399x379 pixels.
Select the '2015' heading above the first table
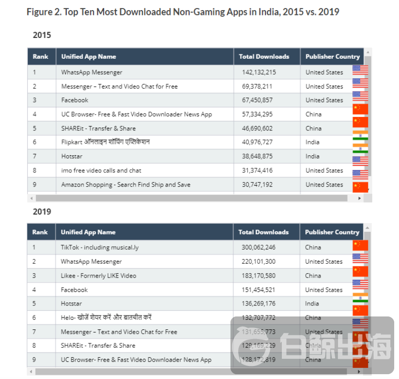point(42,35)
